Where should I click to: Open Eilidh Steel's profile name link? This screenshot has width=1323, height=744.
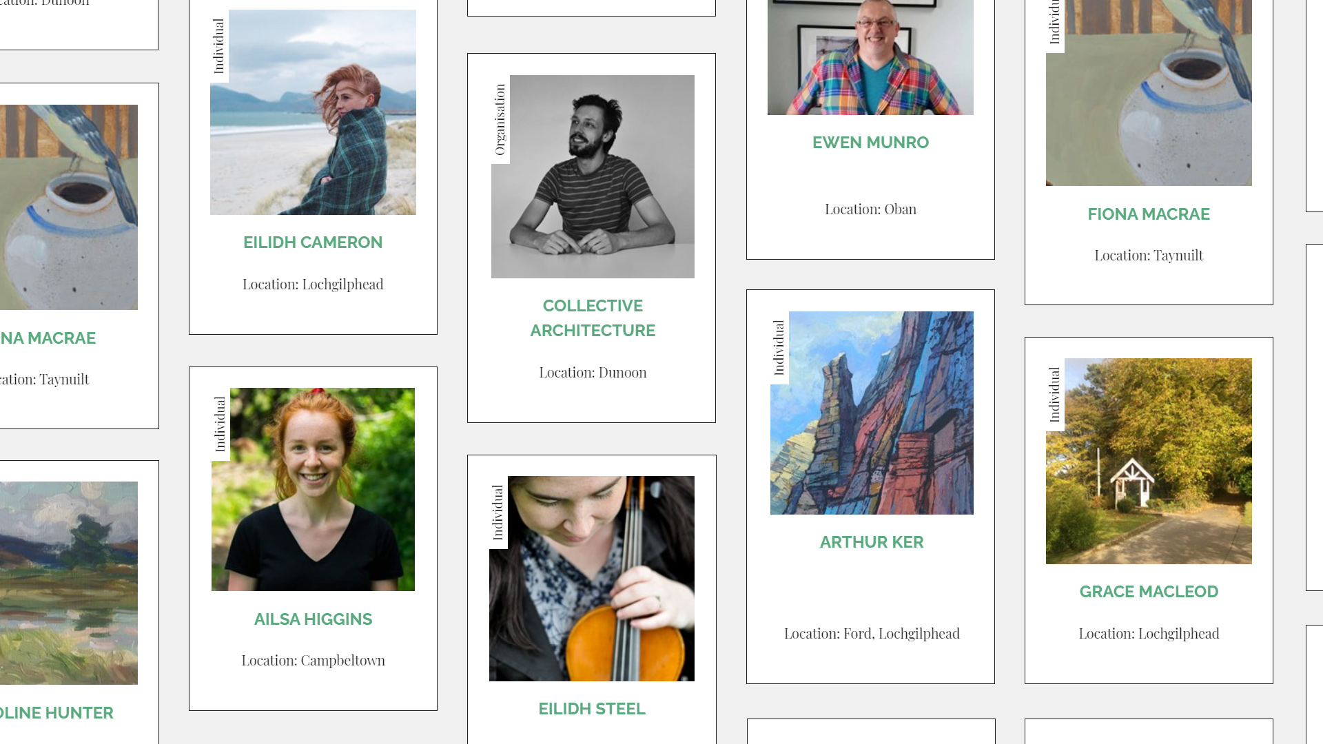(592, 709)
